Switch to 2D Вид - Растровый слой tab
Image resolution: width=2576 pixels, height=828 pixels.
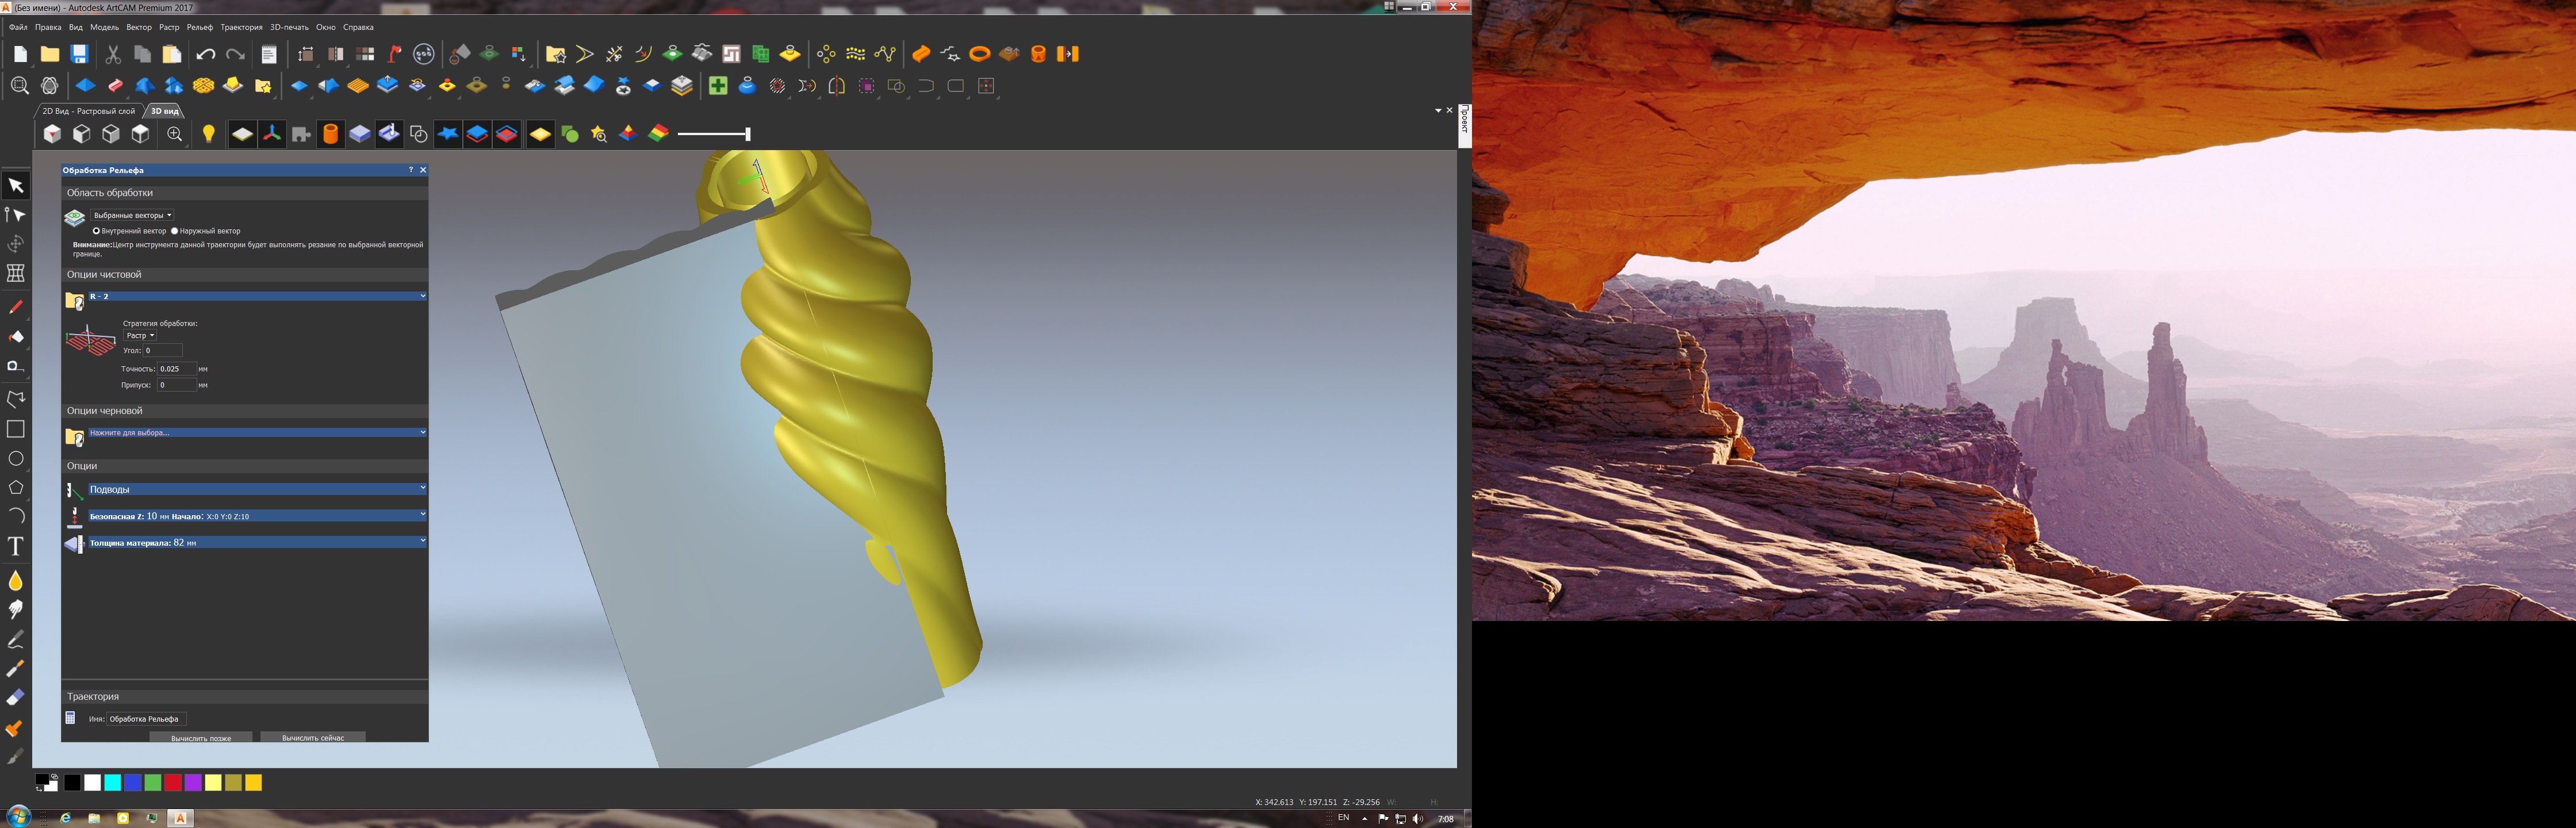pyautogui.click(x=88, y=111)
